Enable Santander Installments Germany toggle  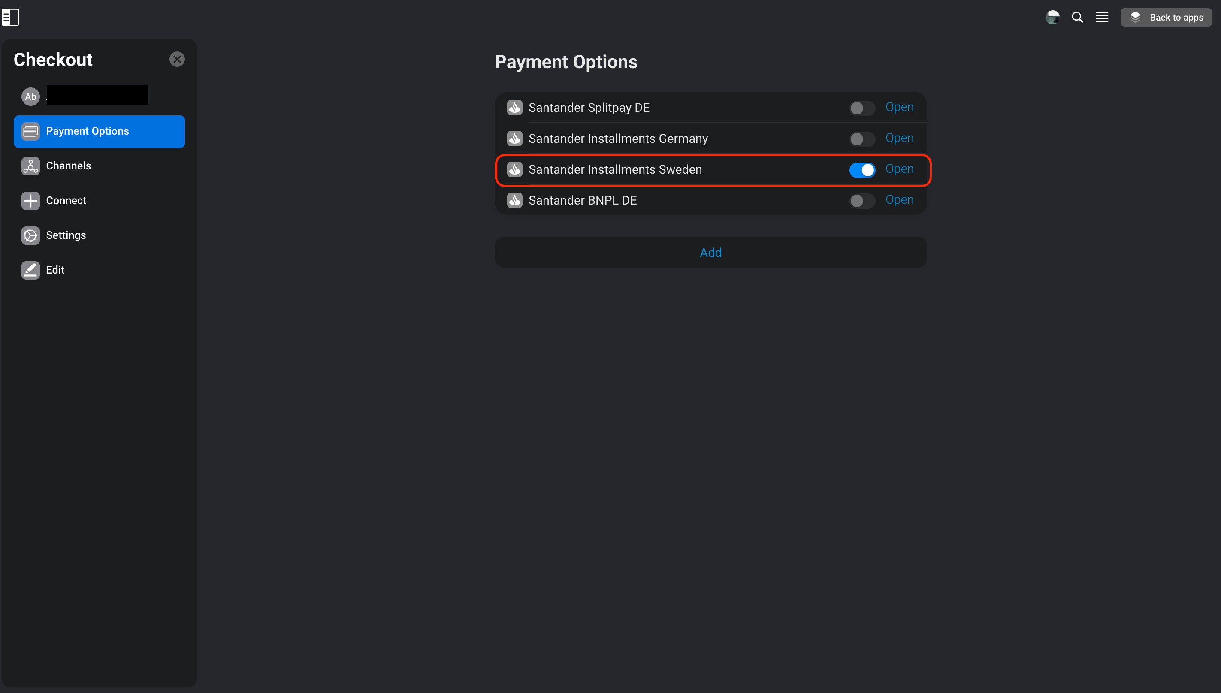tap(862, 139)
